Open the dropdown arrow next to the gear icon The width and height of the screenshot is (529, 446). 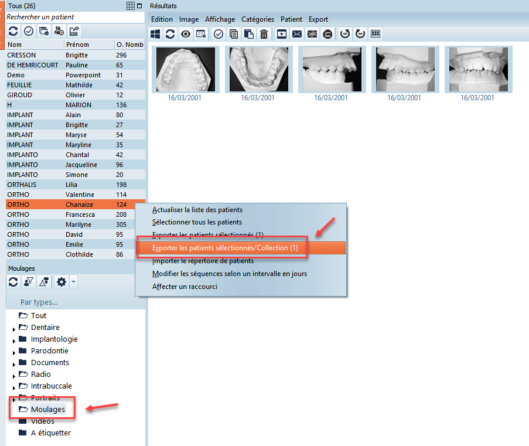(73, 282)
